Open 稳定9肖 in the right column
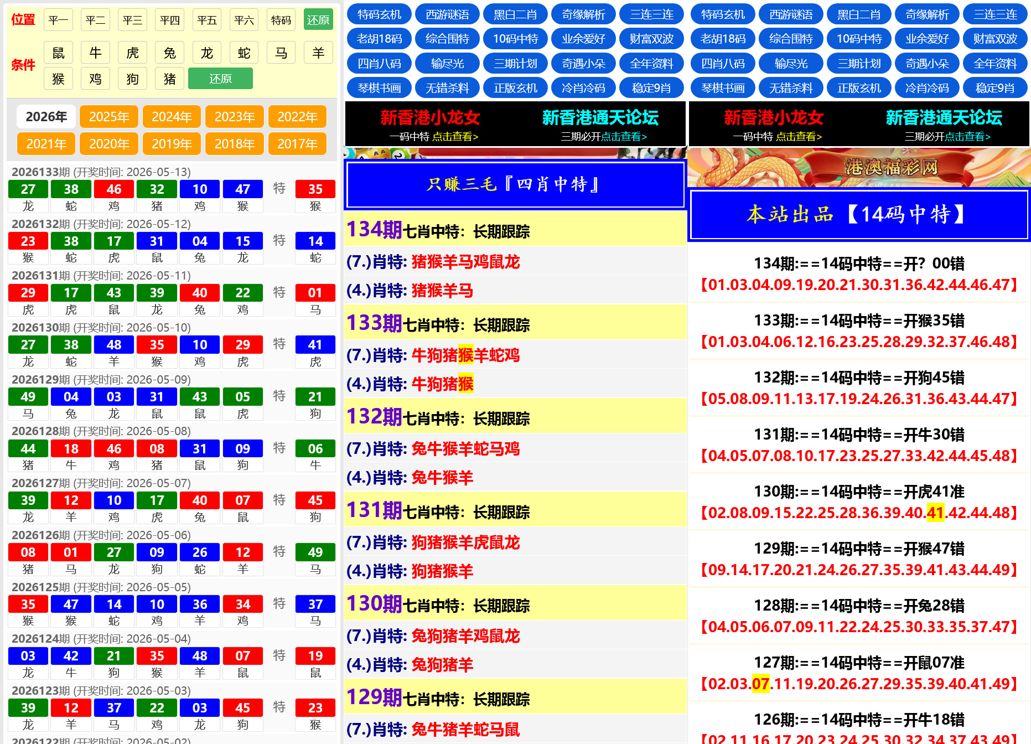Image resolution: width=1031 pixels, height=744 pixels. pyautogui.click(x=995, y=88)
